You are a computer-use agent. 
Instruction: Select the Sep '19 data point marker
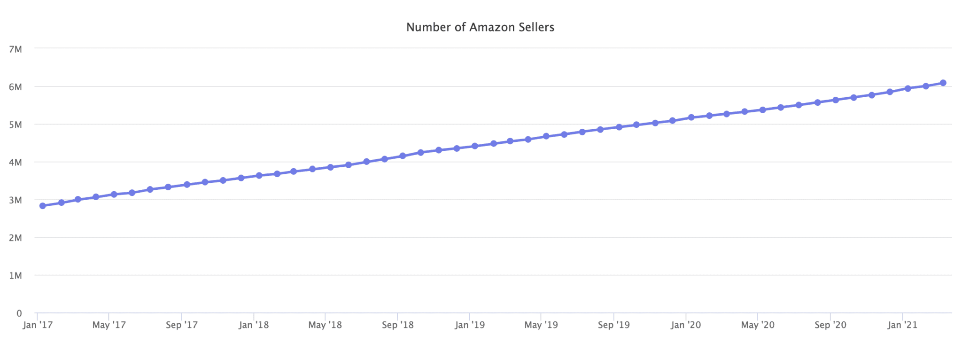pos(619,127)
